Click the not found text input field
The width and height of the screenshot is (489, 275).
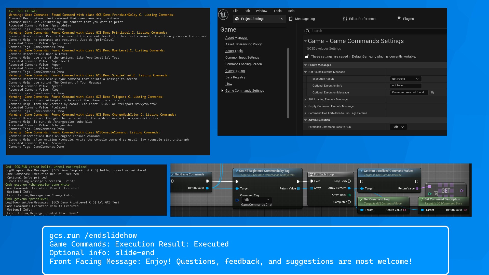pos(405,86)
